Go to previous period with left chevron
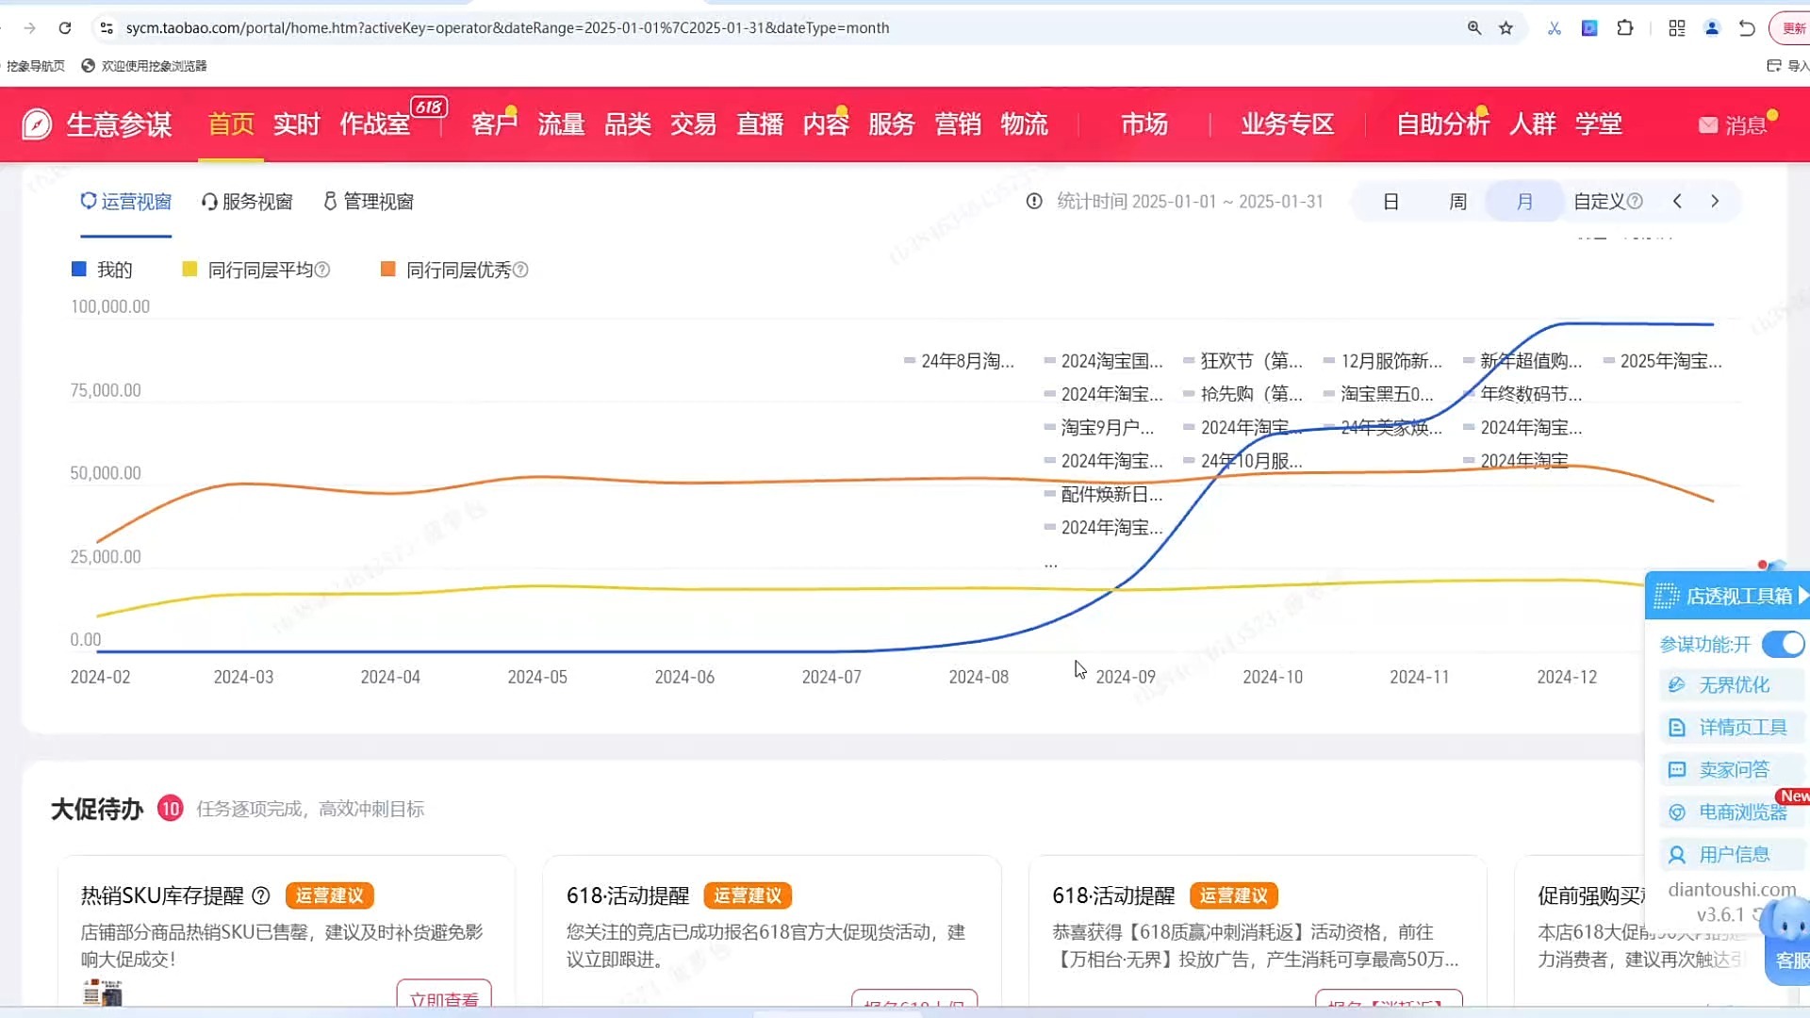This screenshot has width=1810, height=1018. [x=1677, y=202]
